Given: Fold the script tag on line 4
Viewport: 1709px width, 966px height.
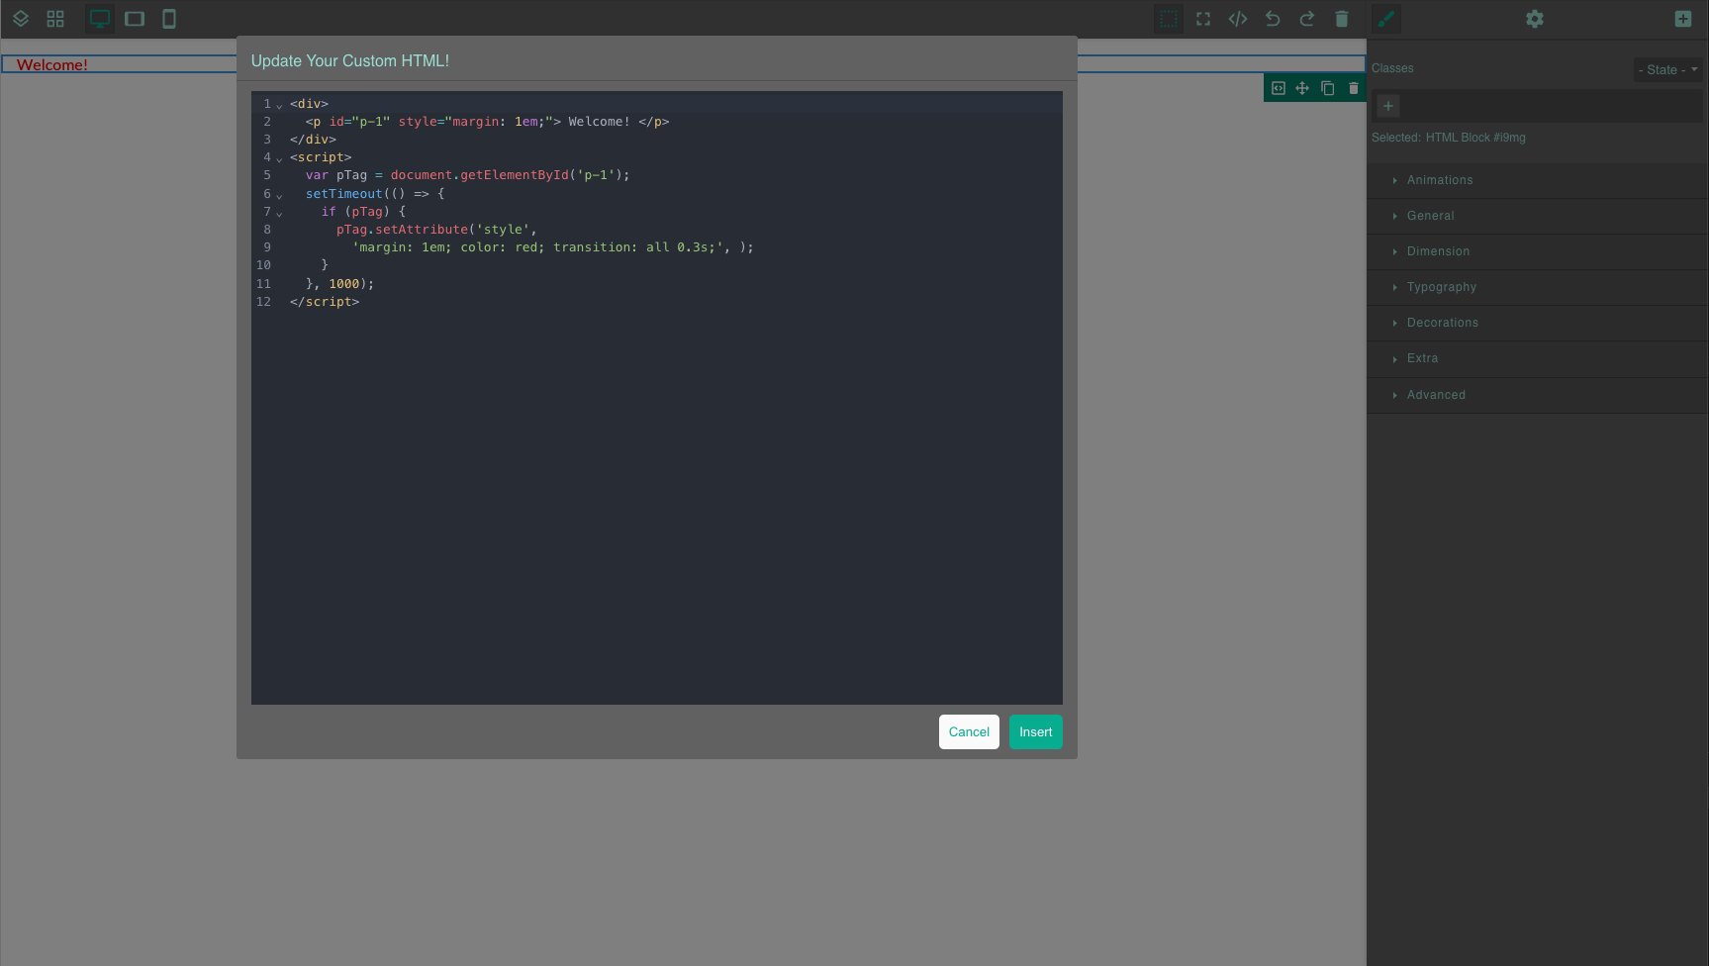Looking at the screenshot, I should click(x=279, y=159).
